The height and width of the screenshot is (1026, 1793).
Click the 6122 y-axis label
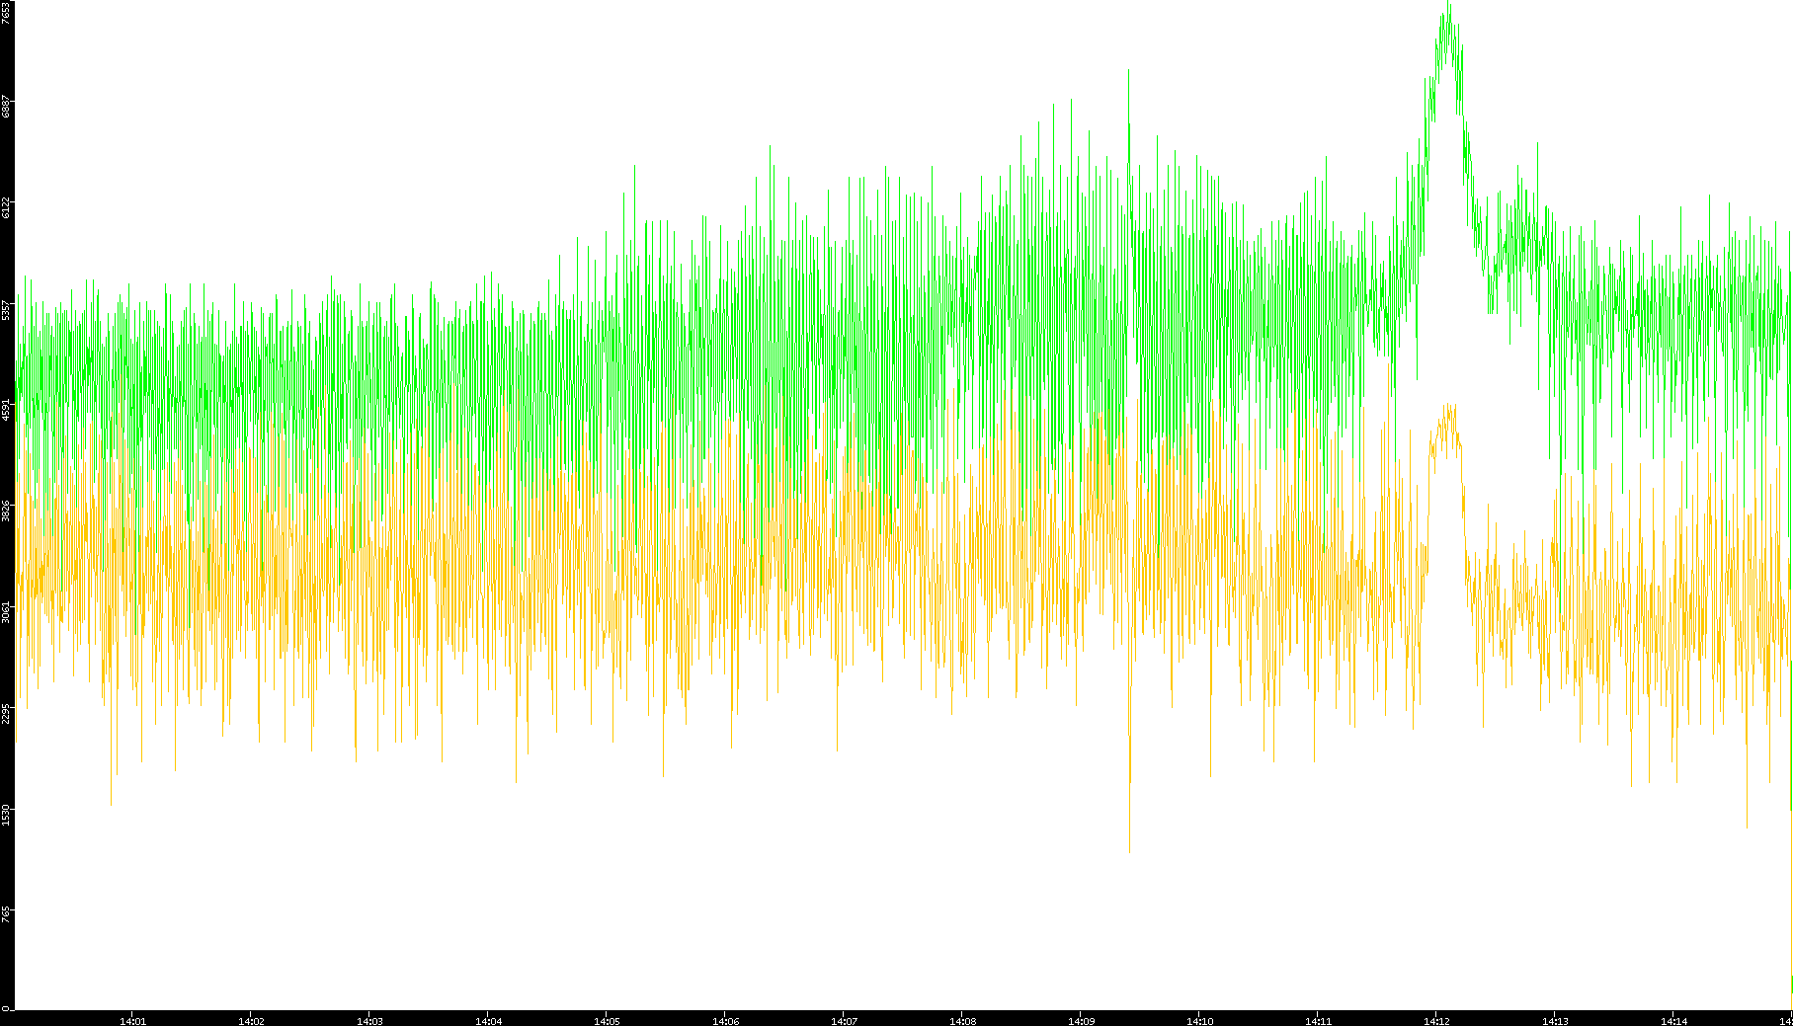[6, 207]
